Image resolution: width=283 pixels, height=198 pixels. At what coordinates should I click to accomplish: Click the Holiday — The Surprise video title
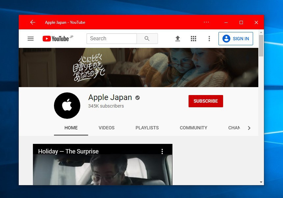tap(68, 151)
